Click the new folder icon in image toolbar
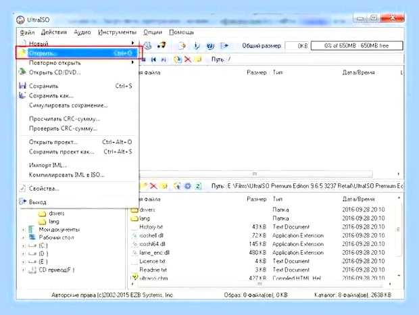419x315 pixels. (198, 59)
